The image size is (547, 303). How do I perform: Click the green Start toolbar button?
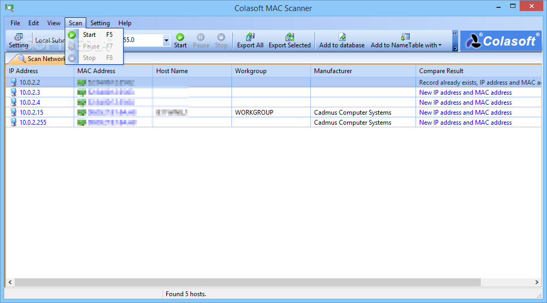point(180,41)
